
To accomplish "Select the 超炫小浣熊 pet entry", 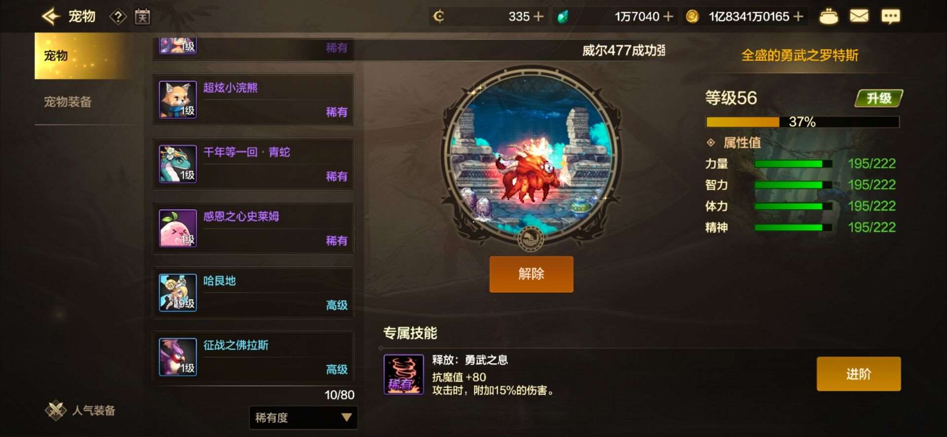I will (x=254, y=100).
